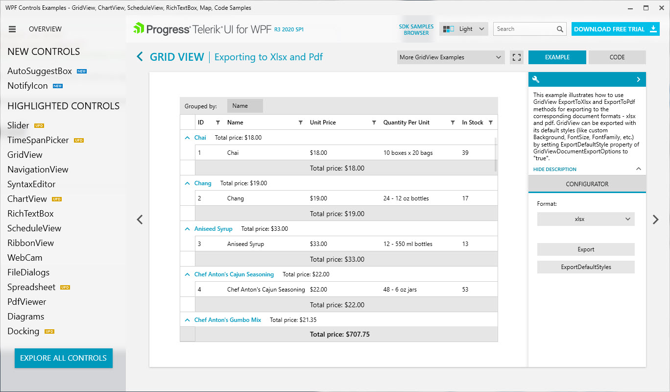Open More GridView Examples dropdown

451,57
